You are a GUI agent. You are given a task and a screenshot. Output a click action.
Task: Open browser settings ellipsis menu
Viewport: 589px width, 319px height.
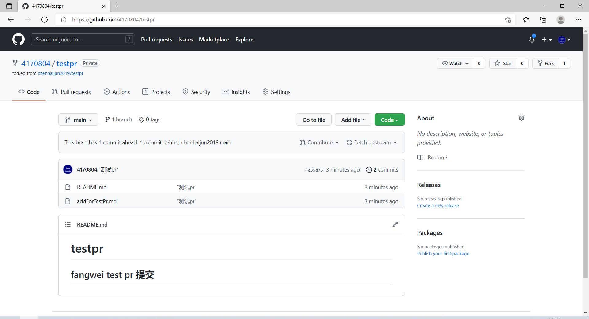(x=578, y=20)
